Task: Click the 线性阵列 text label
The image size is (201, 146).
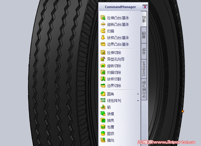Action: coord(114,101)
